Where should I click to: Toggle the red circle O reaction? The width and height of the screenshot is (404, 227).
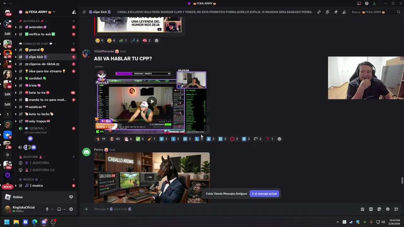pyautogui.click(x=234, y=139)
